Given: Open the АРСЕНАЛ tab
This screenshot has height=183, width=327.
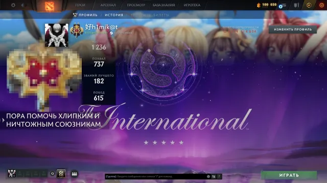Looking at the screenshot, I should coord(108,5).
